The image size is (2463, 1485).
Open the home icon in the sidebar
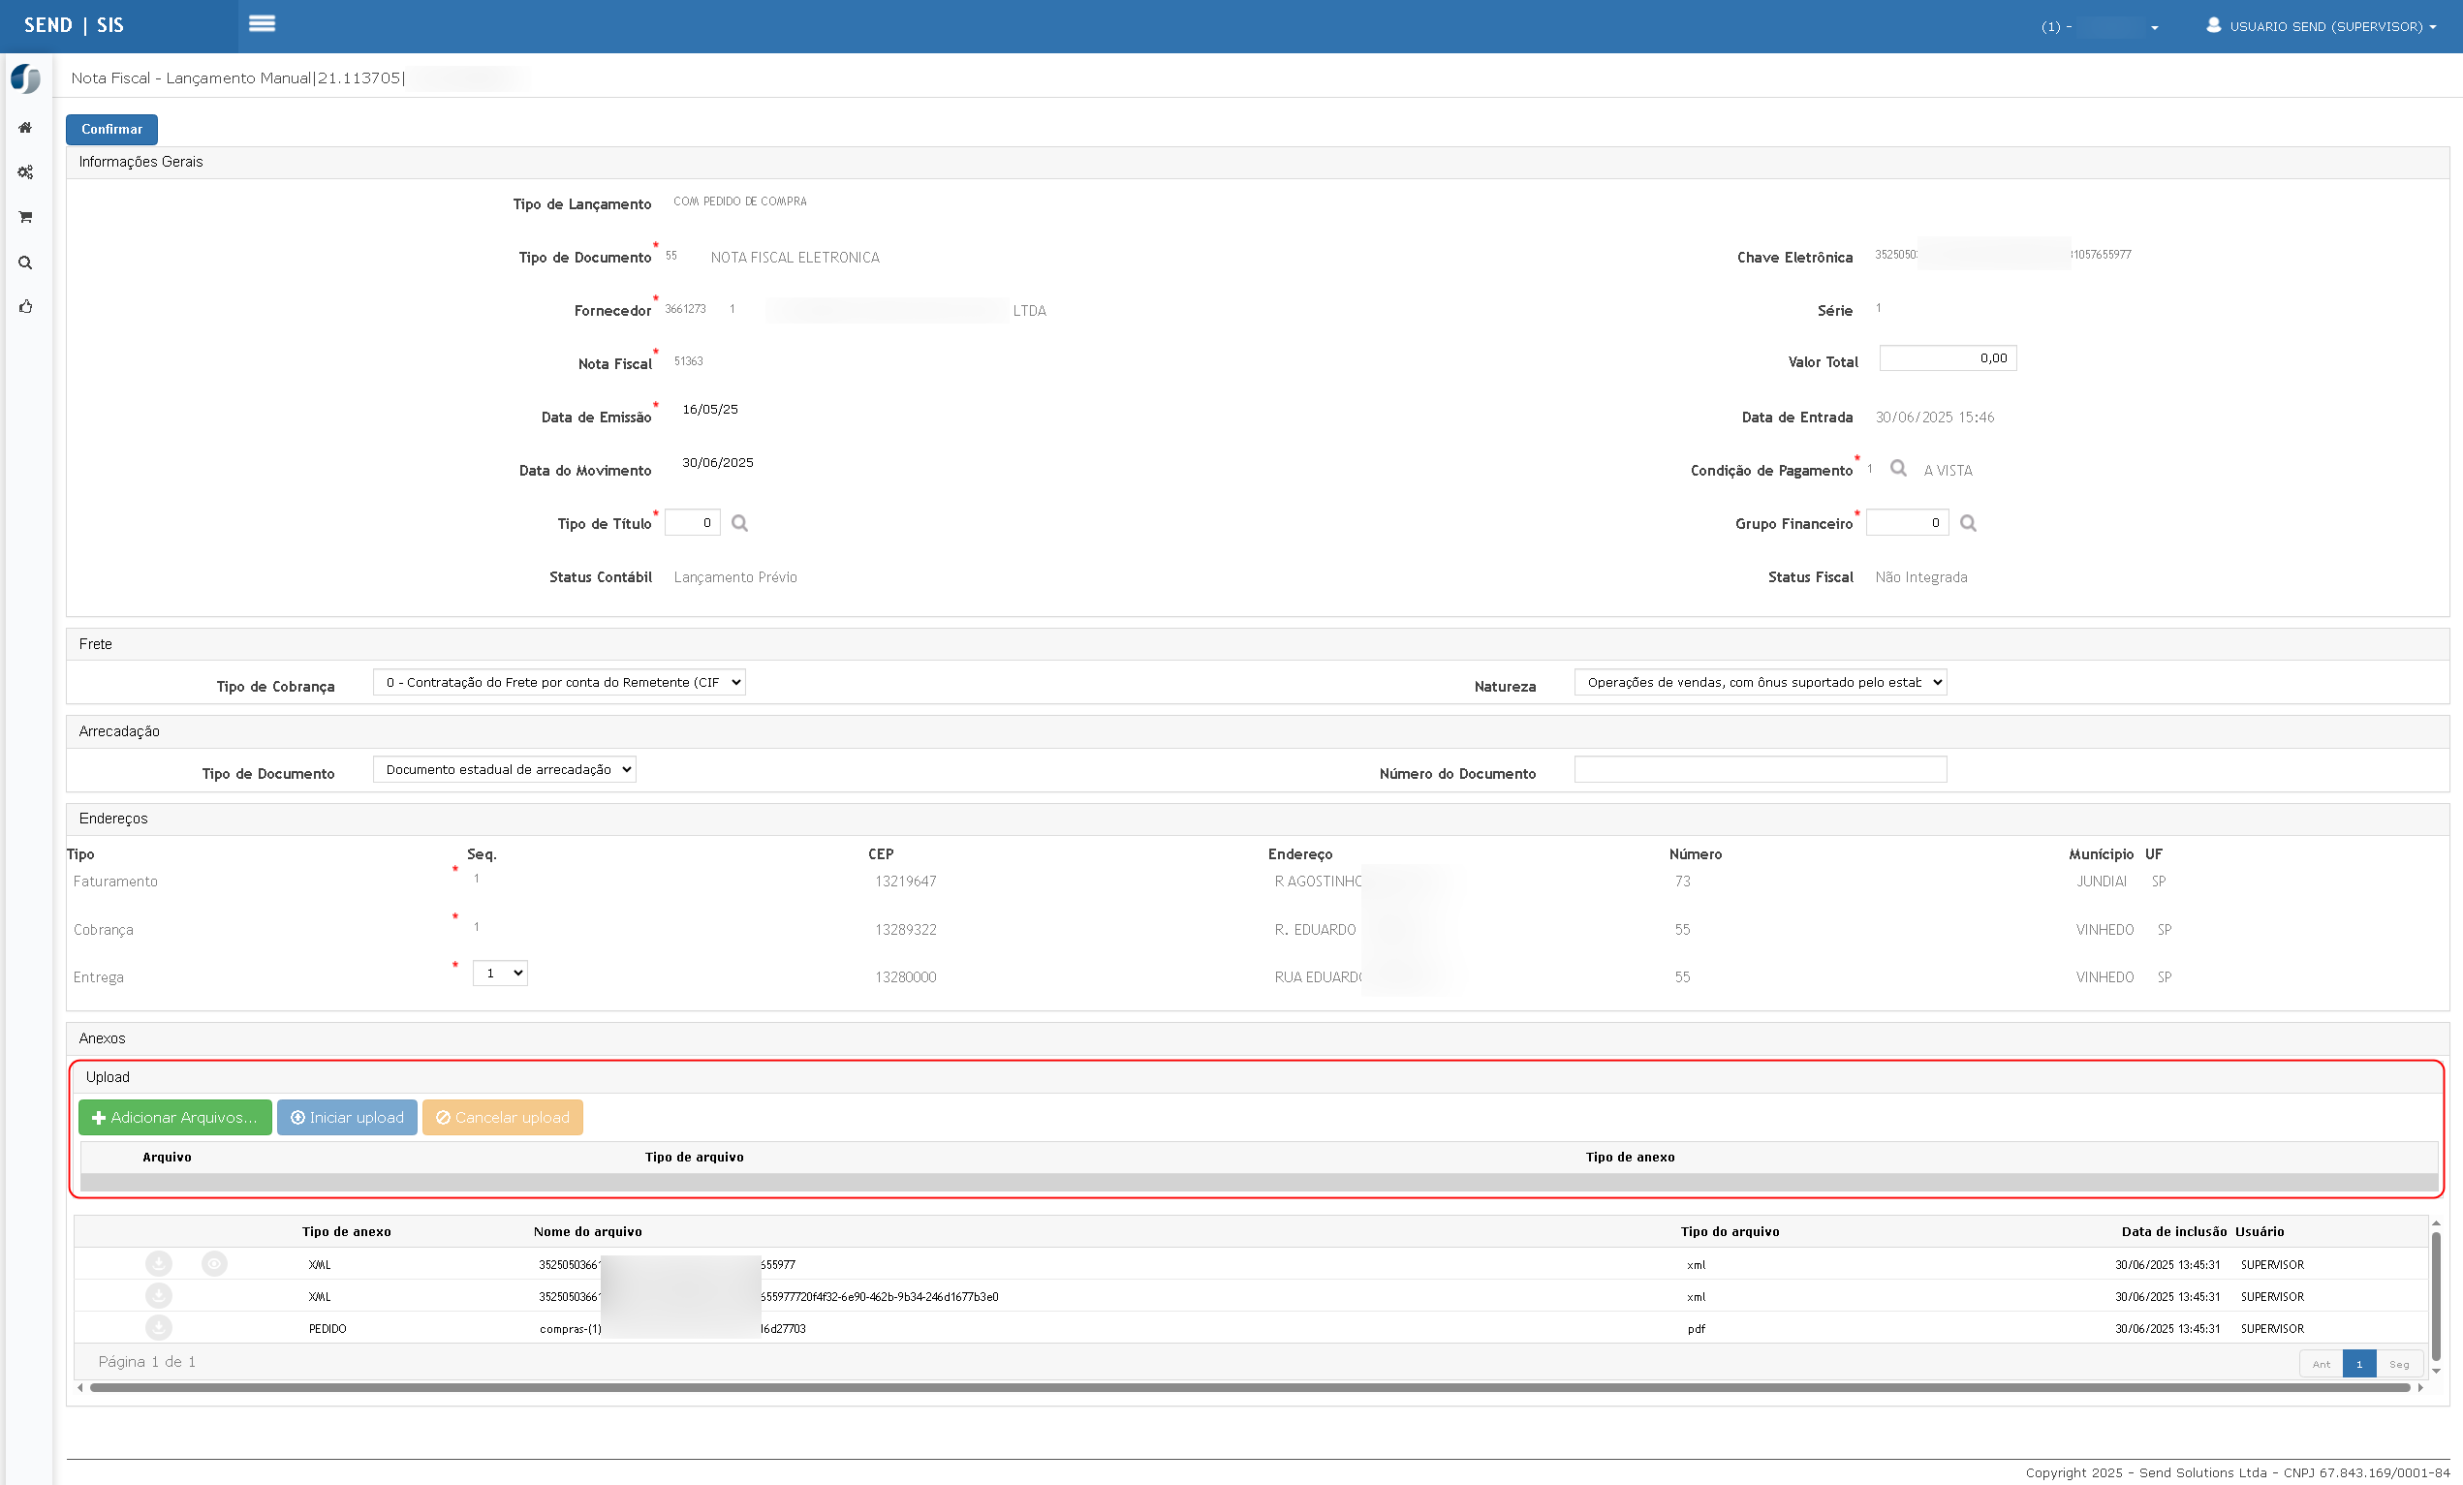pyautogui.click(x=25, y=128)
